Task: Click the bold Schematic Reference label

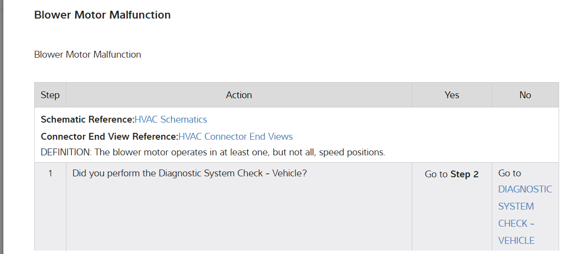Action: point(87,120)
